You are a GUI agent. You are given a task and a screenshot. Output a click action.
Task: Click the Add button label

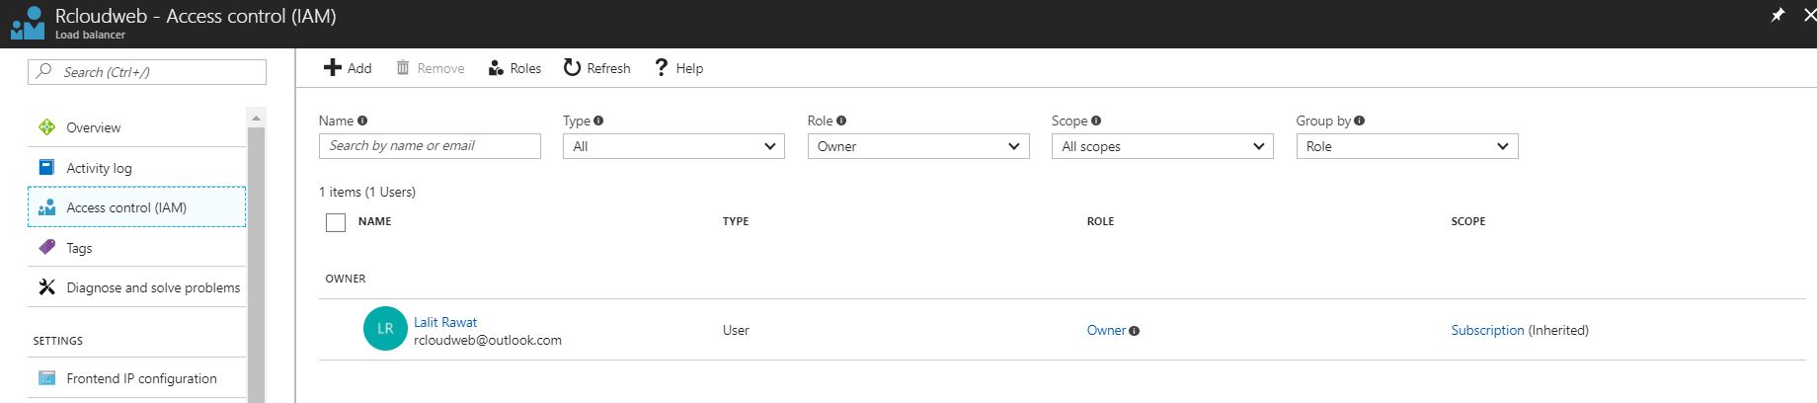359,68
